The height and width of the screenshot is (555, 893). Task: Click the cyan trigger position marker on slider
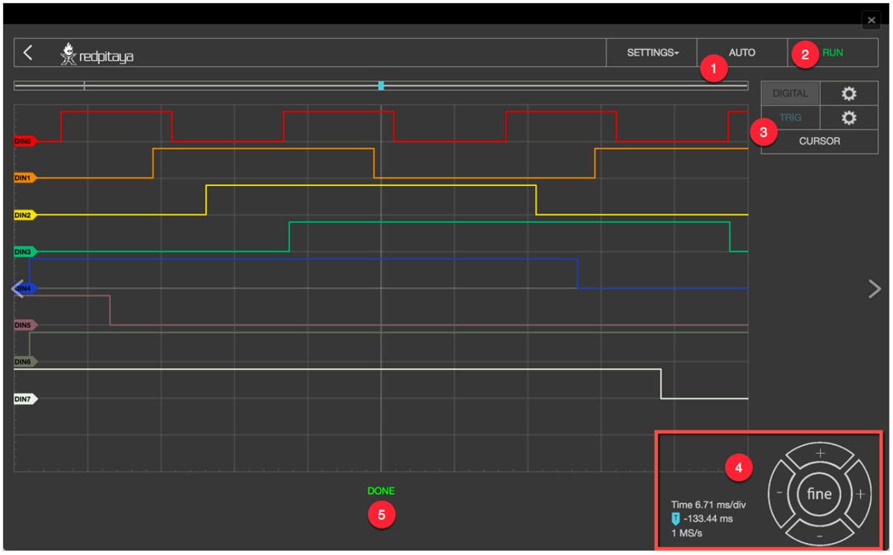pyautogui.click(x=381, y=86)
